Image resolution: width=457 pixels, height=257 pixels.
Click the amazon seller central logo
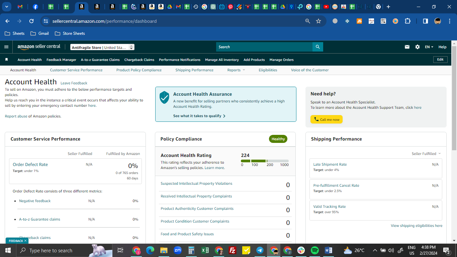[x=39, y=47]
